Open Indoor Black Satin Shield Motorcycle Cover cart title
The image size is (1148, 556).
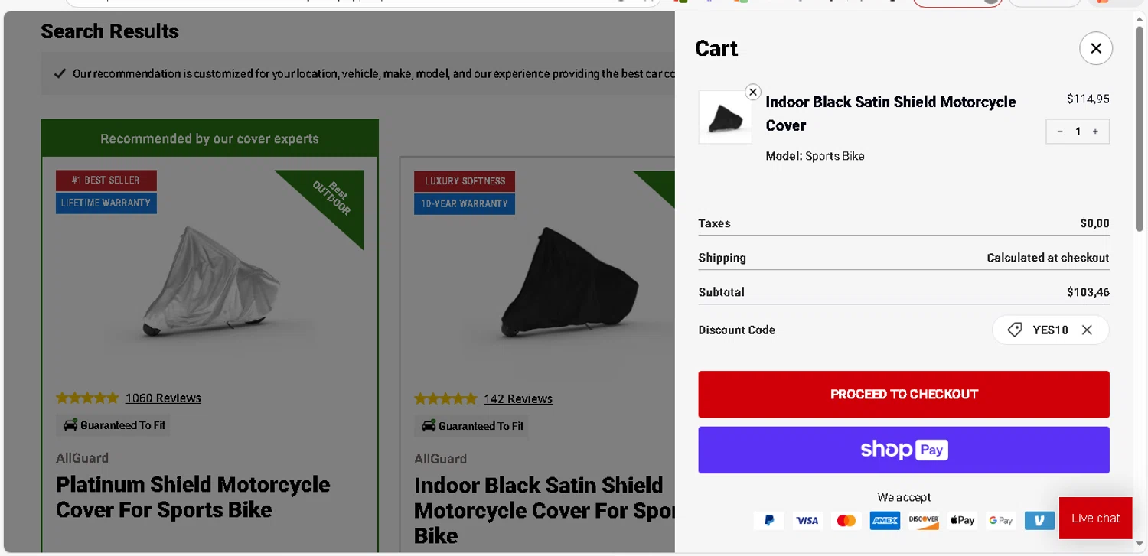point(891,113)
